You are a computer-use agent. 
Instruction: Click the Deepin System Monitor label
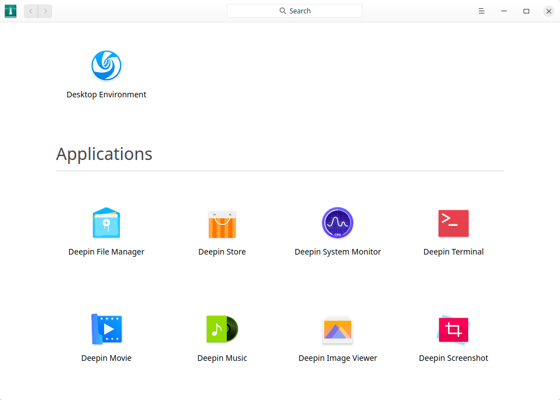pyautogui.click(x=338, y=252)
